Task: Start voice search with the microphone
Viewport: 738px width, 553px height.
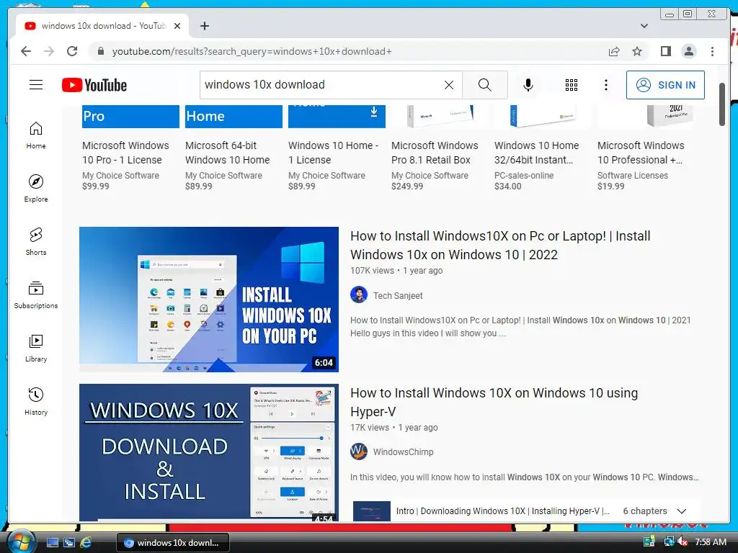Action: [x=528, y=85]
